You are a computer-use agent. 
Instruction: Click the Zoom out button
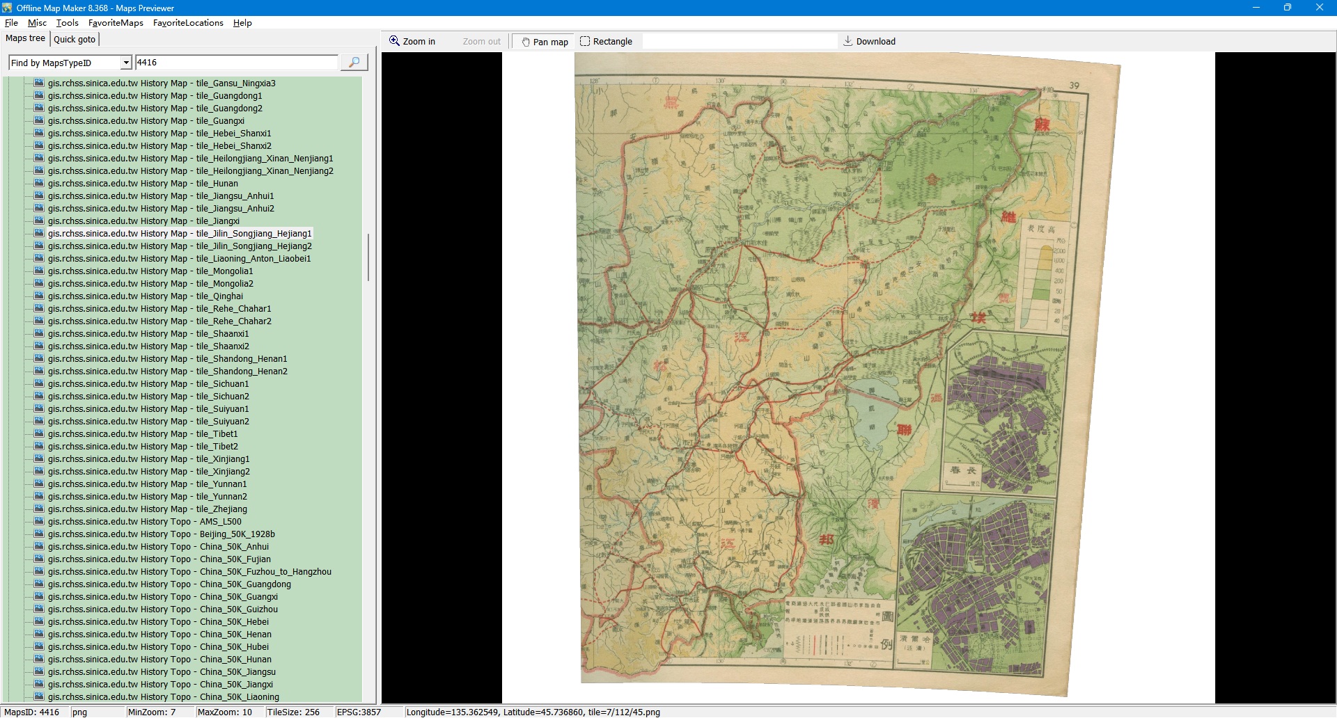pos(481,42)
